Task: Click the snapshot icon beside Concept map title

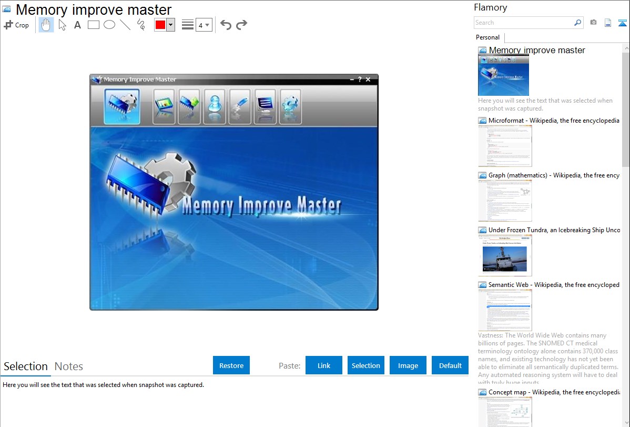Action: [482, 392]
